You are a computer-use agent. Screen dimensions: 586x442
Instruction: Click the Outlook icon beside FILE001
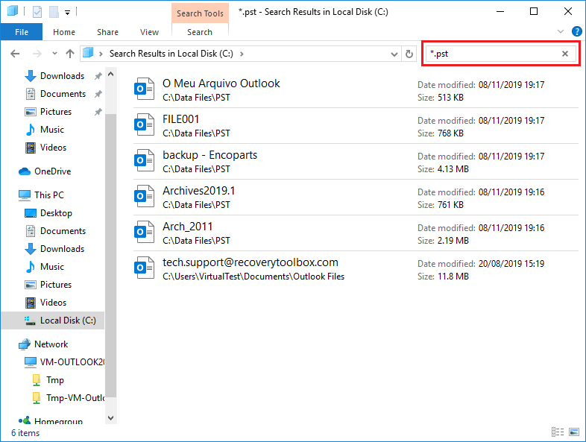tap(143, 124)
